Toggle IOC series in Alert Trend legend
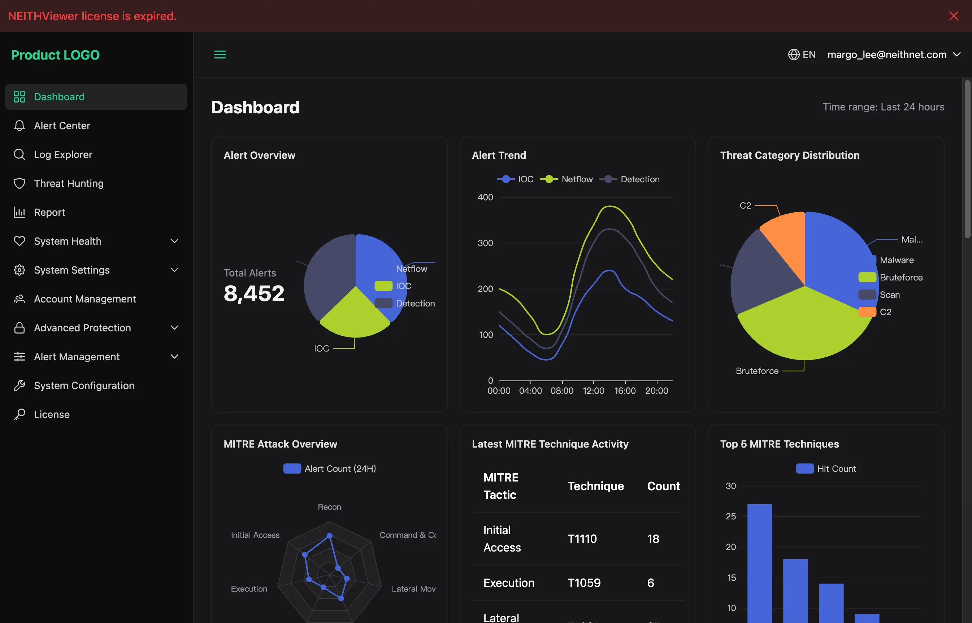The width and height of the screenshot is (972, 623). pyautogui.click(x=515, y=179)
